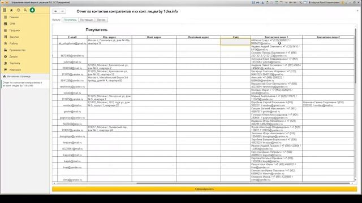Click the Юр. адрес column header
This screenshot has width=362, height=203.
(109, 37)
